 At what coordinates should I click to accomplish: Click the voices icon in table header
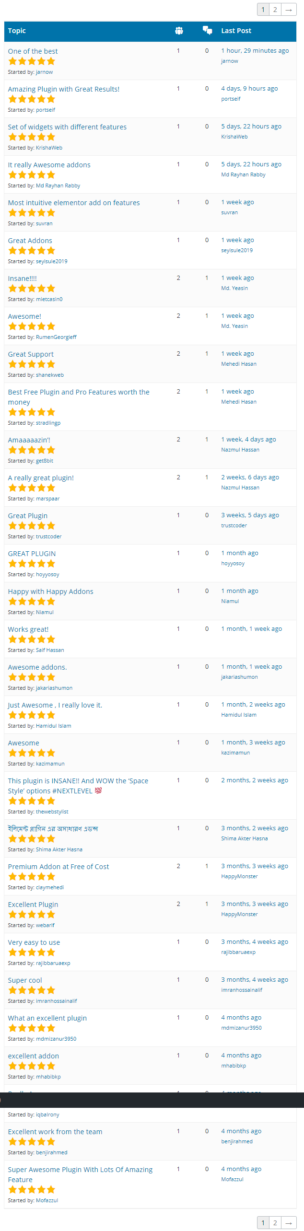(179, 31)
